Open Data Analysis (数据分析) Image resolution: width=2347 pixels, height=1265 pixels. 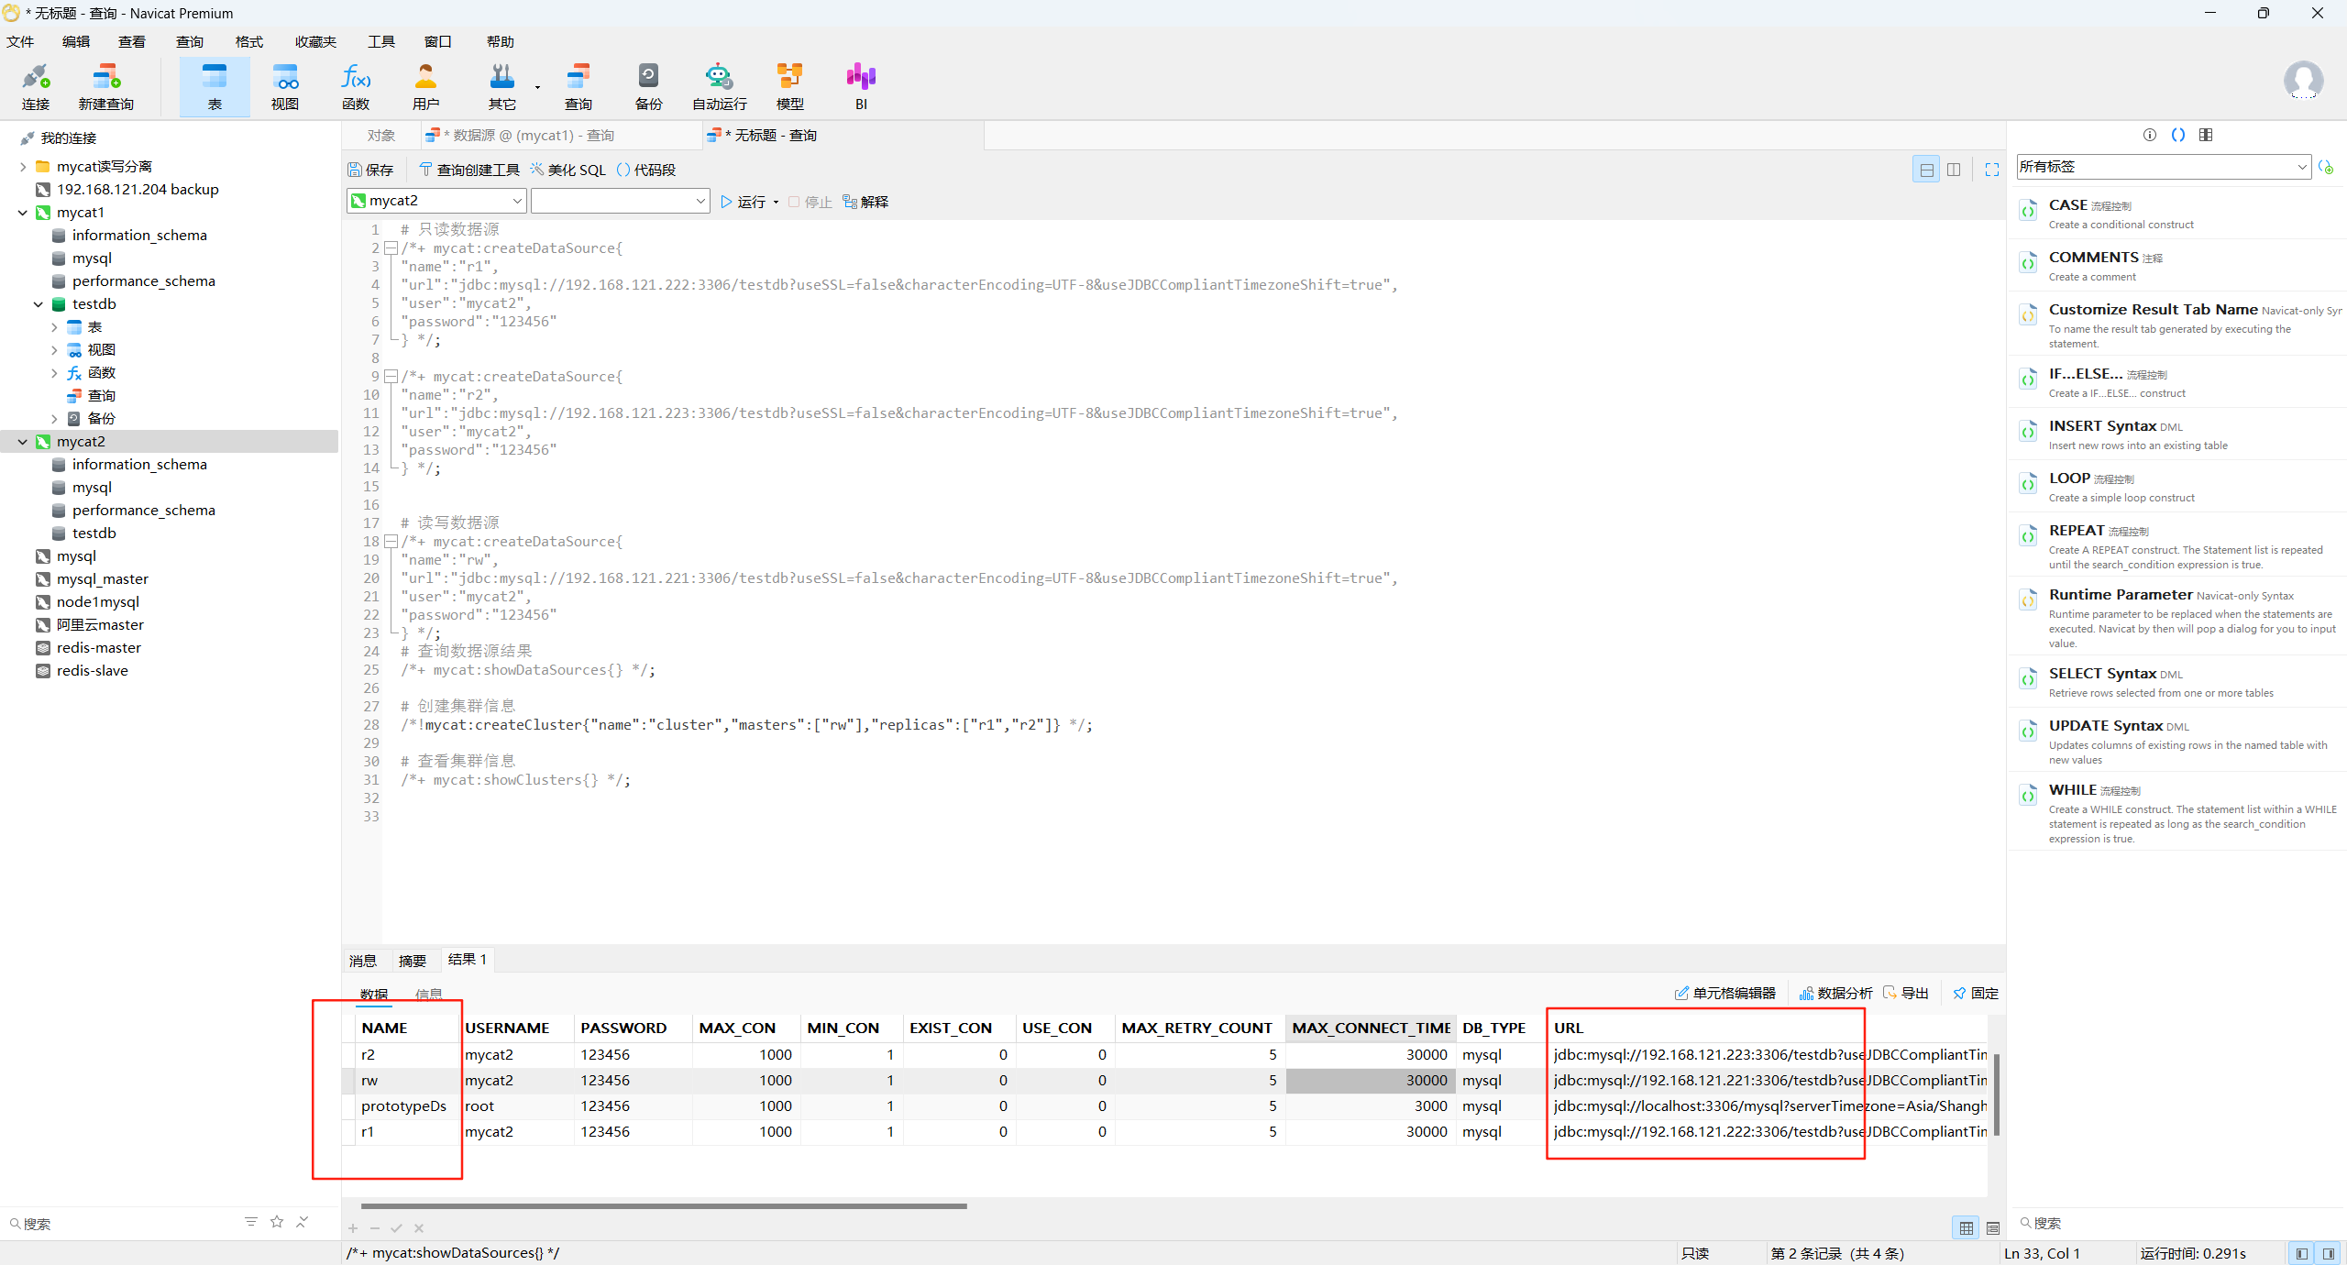click(1835, 994)
